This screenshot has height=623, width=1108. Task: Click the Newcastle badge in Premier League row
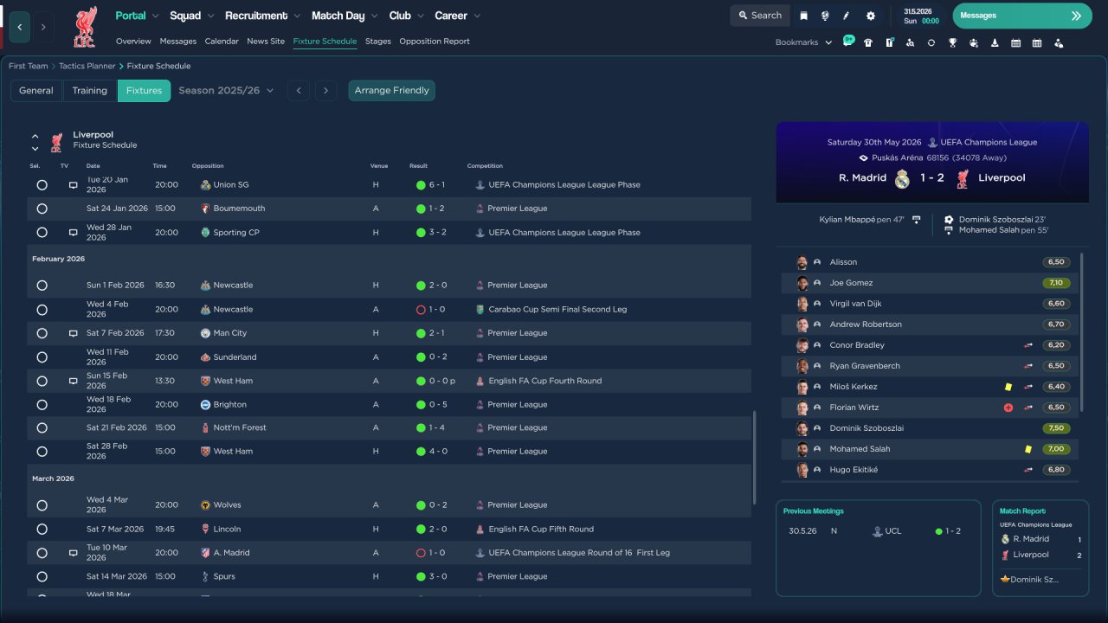click(205, 286)
